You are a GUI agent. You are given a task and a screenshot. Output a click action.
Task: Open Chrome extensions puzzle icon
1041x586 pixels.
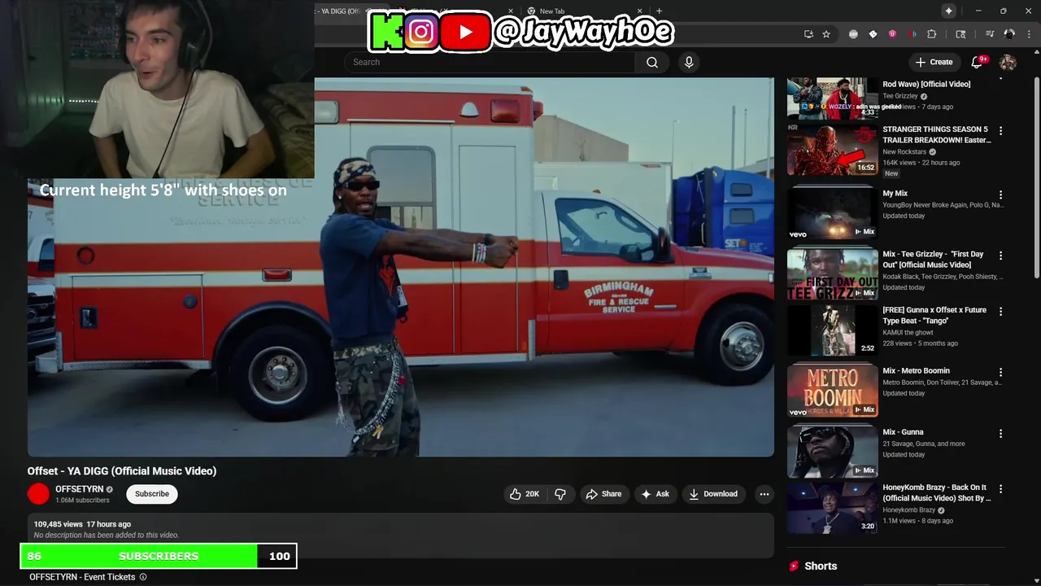[932, 34]
